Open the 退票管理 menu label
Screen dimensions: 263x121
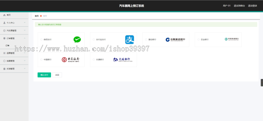click(x=11, y=53)
